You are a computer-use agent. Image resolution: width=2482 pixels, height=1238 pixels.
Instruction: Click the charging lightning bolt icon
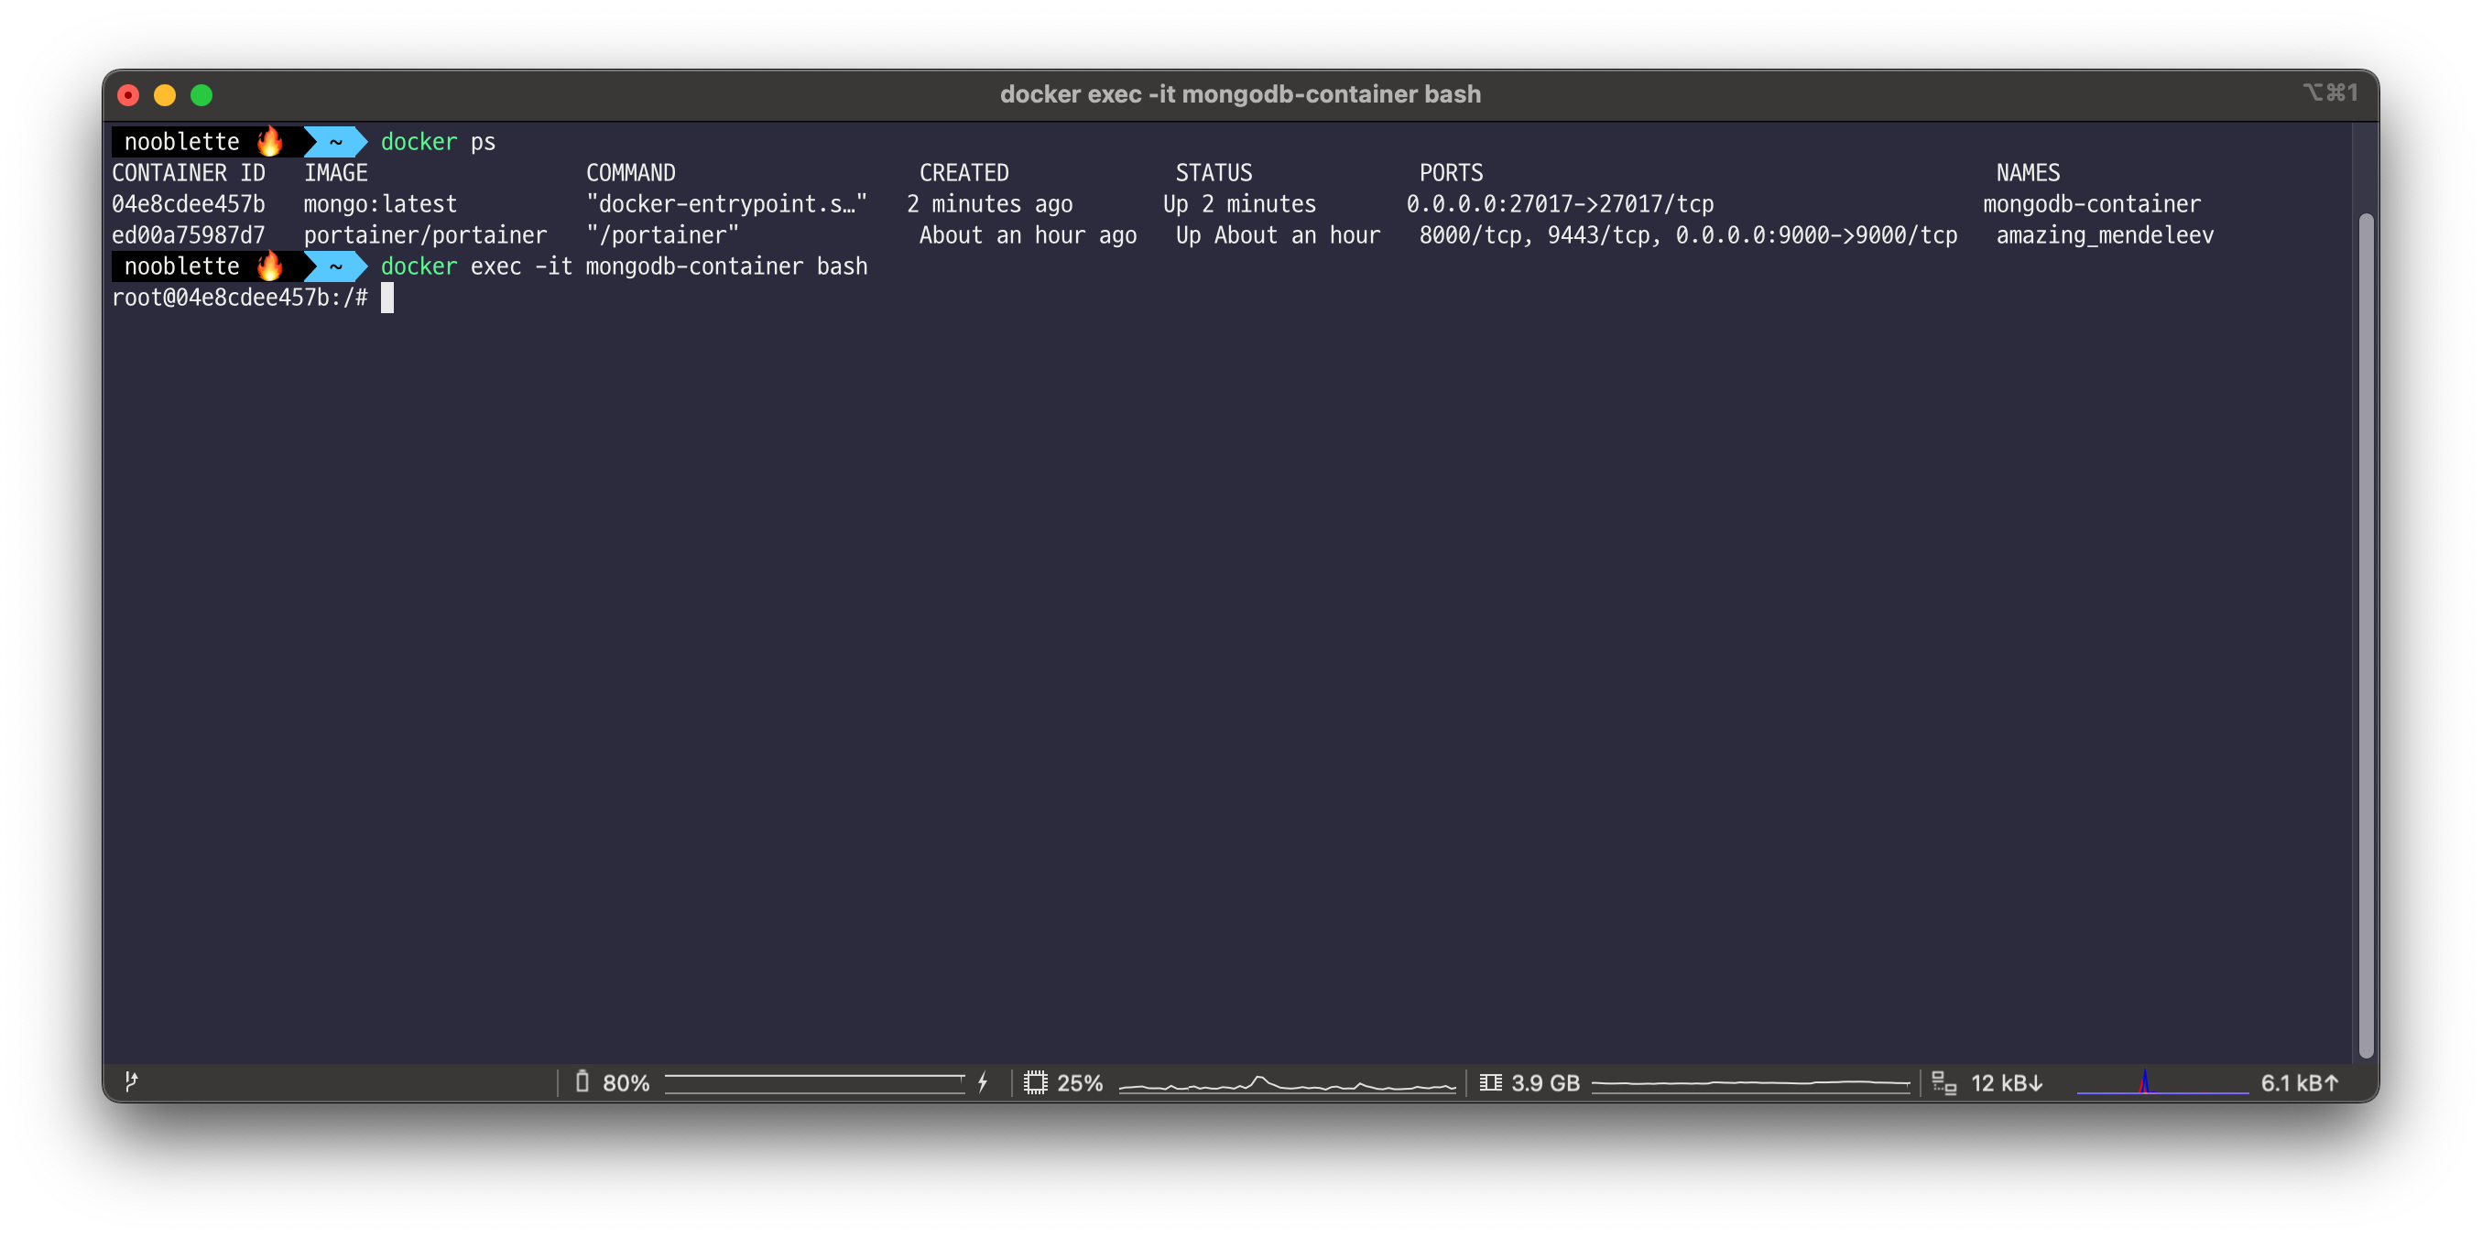tap(983, 1082)
